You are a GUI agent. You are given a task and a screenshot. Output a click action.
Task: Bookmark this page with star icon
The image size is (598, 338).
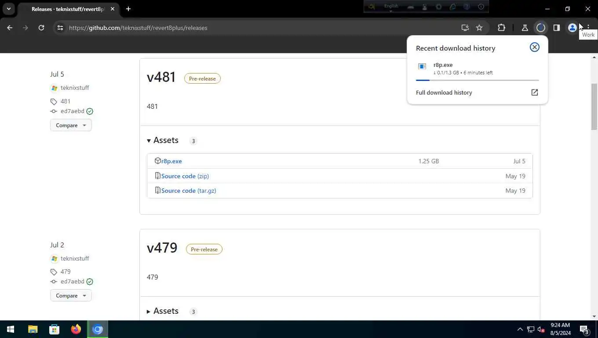click(x=479, y=28)
